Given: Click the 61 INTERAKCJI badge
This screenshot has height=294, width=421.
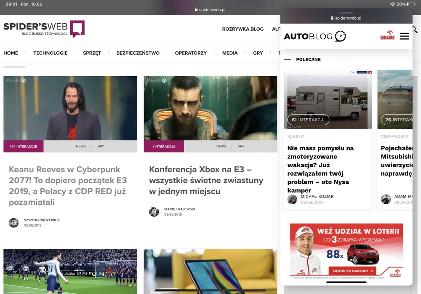Looking at the screenshot, I should [x=308, y=120].
